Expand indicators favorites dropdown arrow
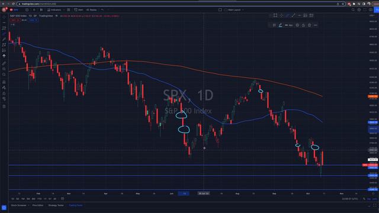379x213 pixels. pos(63,9)
